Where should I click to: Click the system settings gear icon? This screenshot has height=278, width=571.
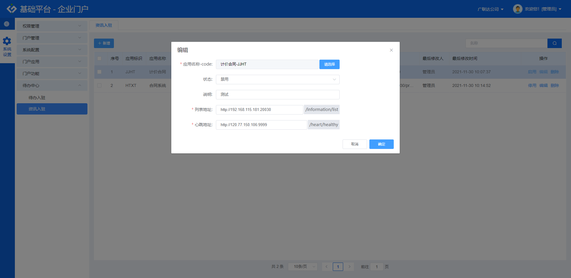pos(7,41)
